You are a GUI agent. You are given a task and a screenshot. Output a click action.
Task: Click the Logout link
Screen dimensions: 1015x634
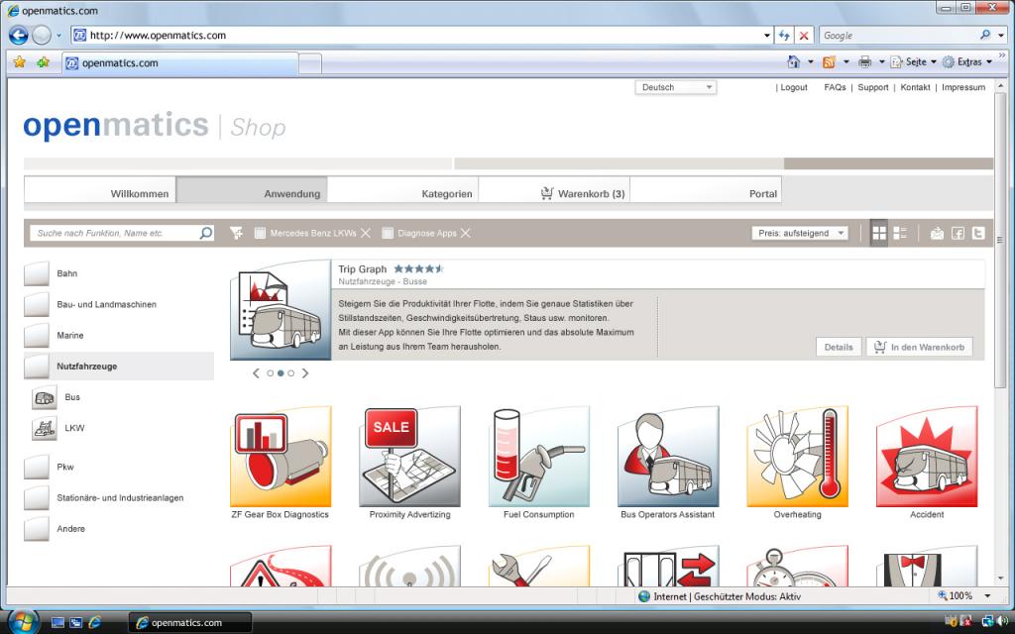[x=794, y=87]
